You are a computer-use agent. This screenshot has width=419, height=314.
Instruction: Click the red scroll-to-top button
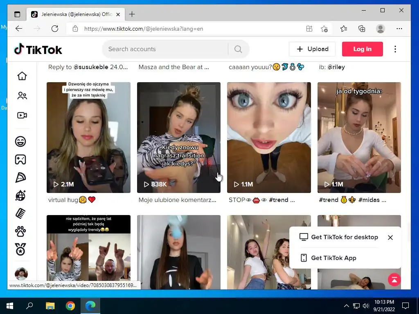pyautogui.click(x=394, y=280)
